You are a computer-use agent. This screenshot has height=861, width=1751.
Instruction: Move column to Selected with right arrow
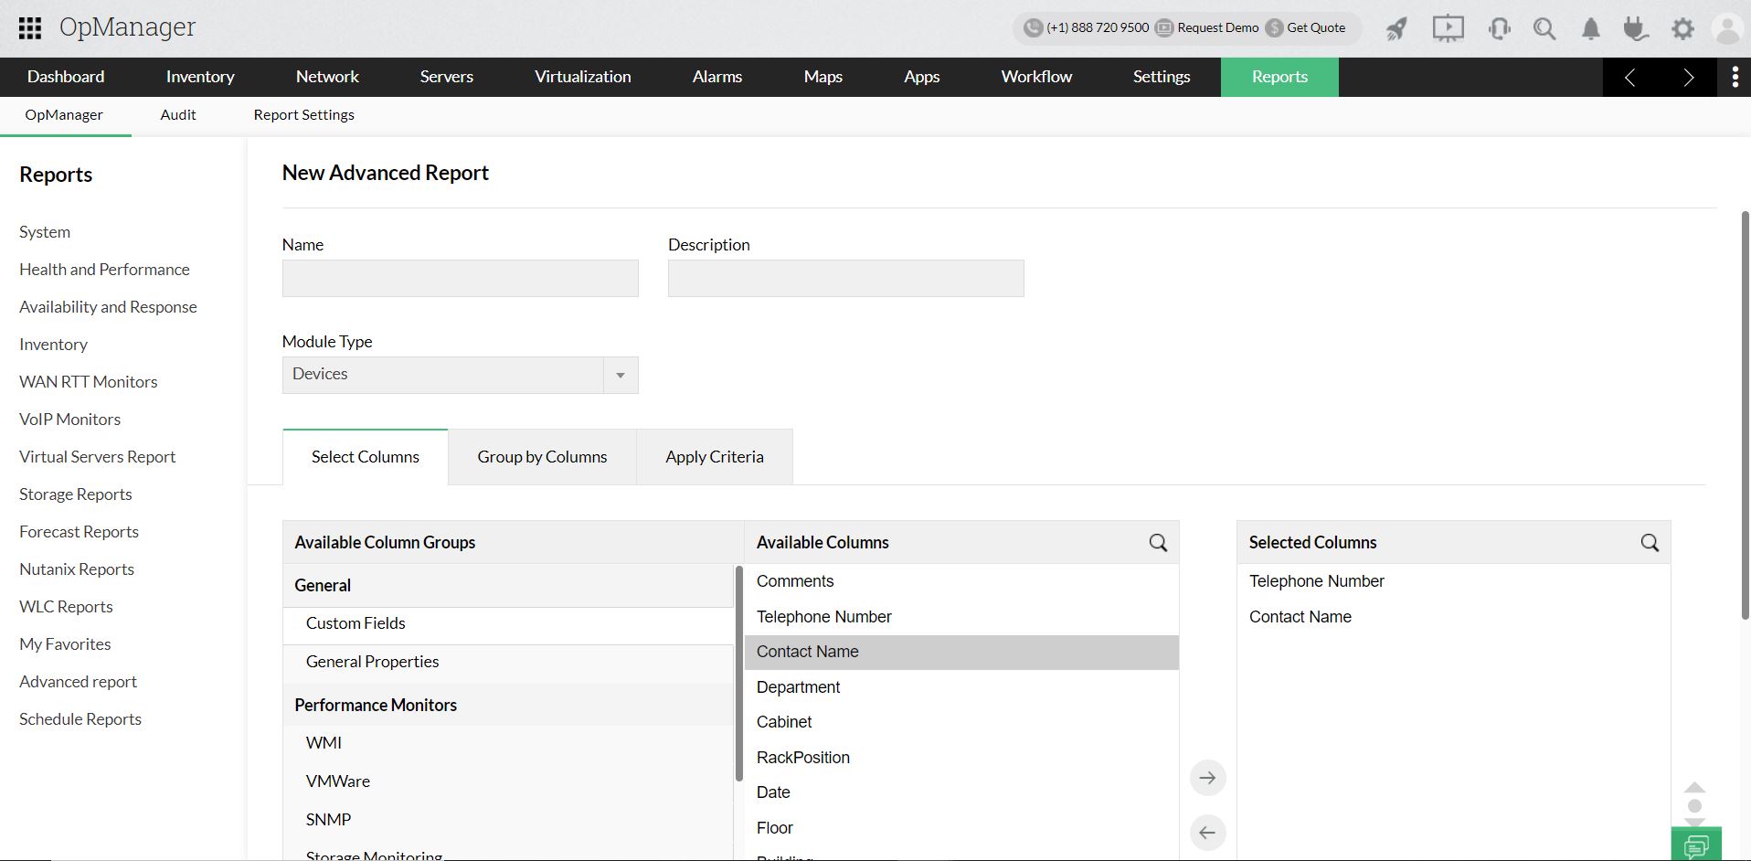point(1207,778)
